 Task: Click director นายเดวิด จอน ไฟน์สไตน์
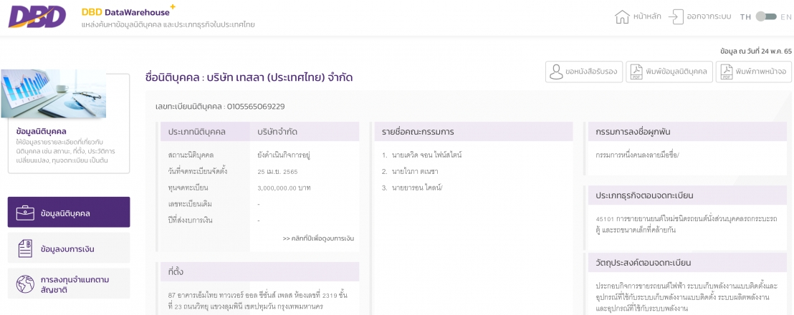click(x=426, y=155)
